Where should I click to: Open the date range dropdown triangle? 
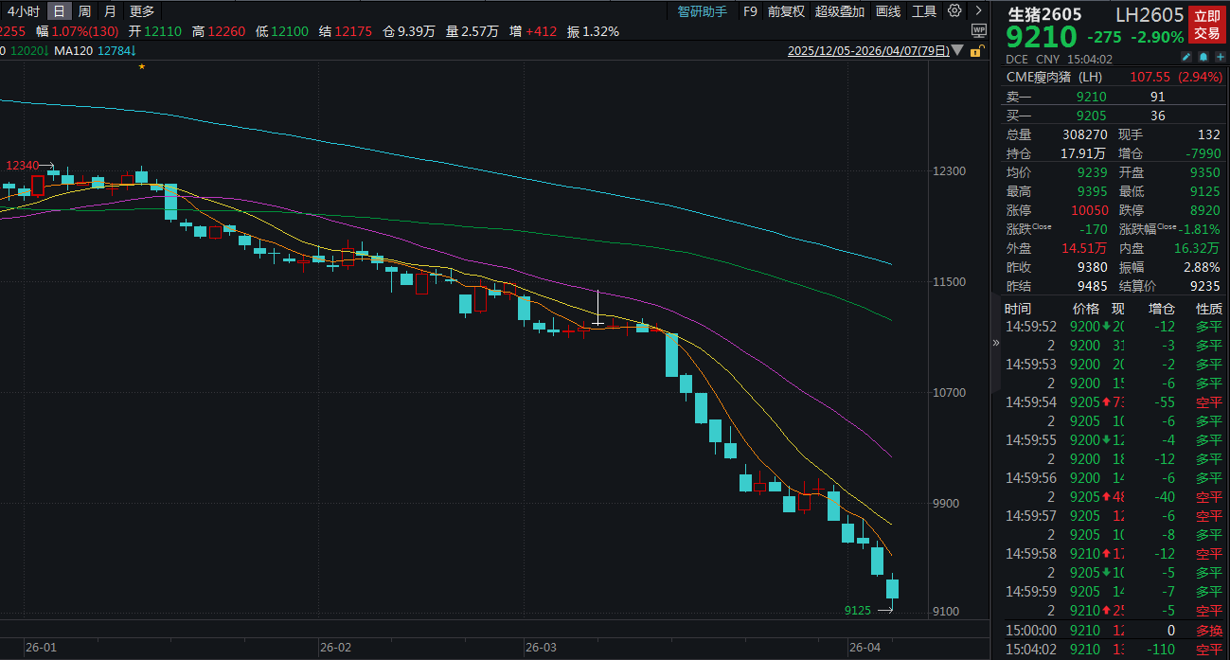pos(959,51)
